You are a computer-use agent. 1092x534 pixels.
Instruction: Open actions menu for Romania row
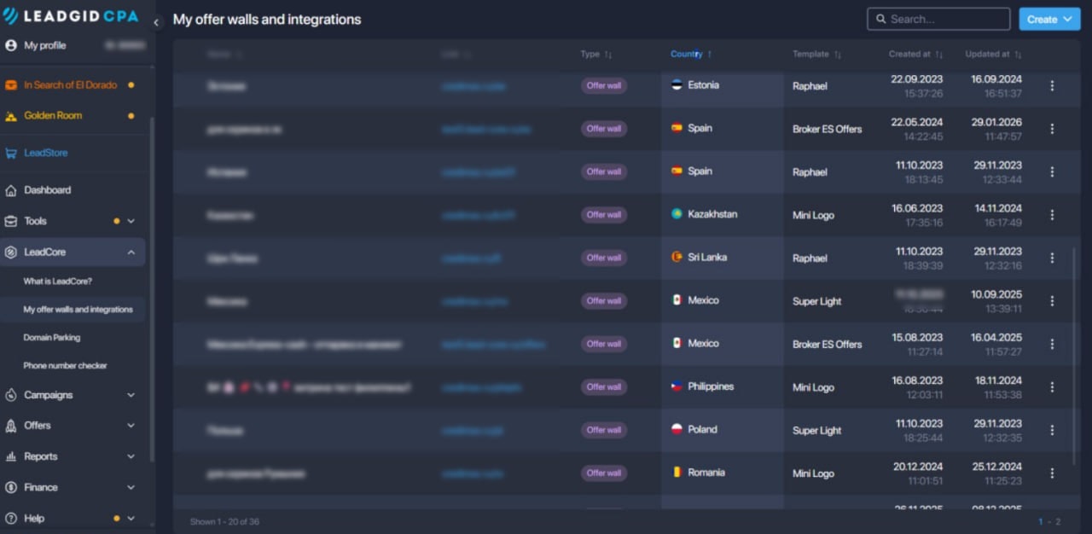1052,473
